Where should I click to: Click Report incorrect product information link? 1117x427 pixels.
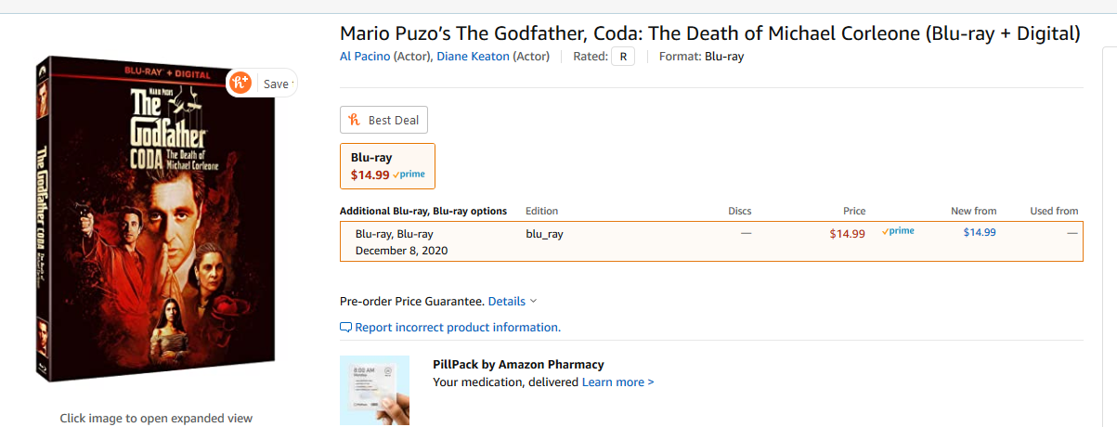[x=457, y=328]
